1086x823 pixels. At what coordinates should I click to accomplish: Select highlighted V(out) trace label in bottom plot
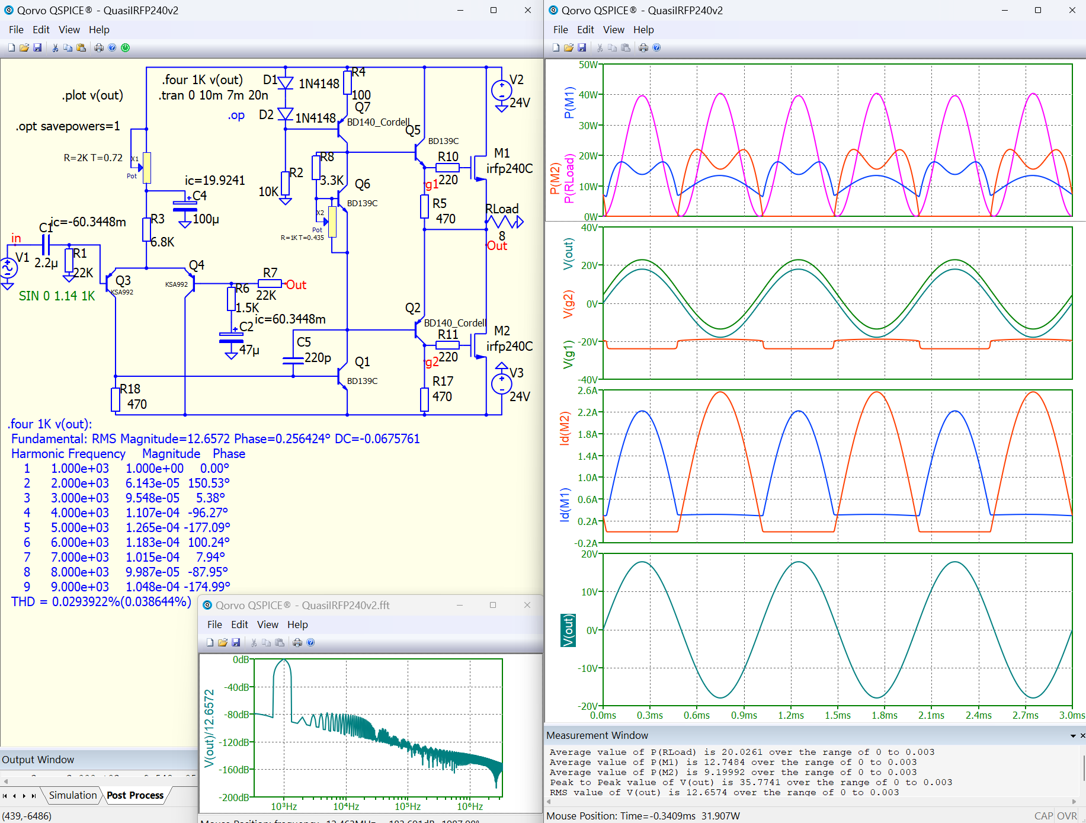point(568,630)
